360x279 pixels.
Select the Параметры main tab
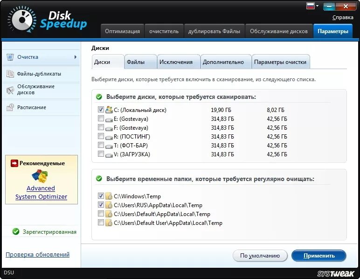click(333, 31)
